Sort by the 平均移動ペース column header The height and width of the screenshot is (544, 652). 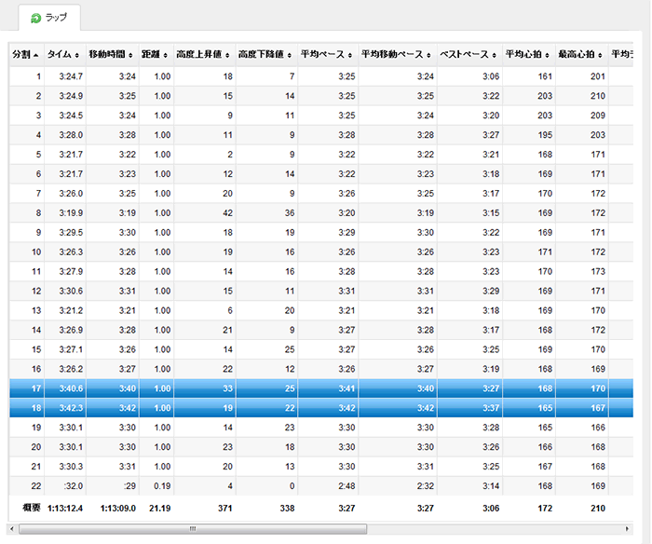coord(391,55)
